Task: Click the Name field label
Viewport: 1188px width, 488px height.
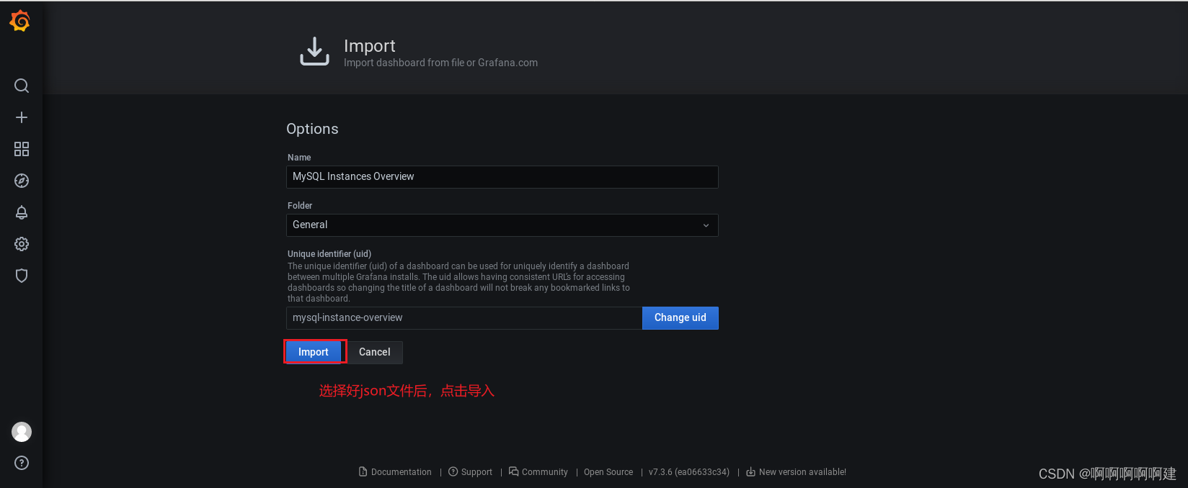Action: pyautogui.click(x=299, y=158)
